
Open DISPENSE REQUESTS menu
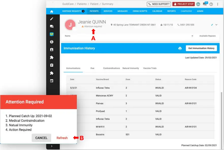[73, 11]
